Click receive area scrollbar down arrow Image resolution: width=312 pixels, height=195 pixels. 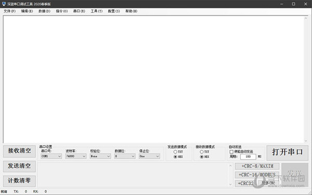coord(306,141)
